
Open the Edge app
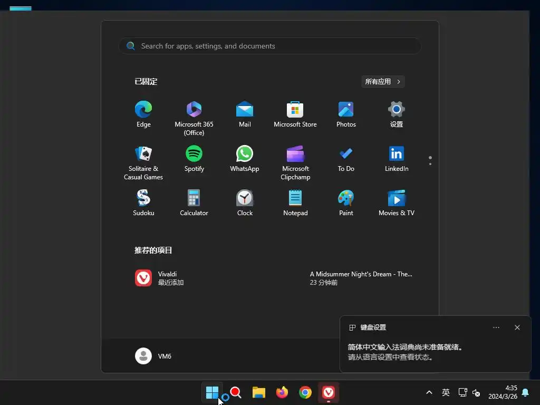[143, 114]
